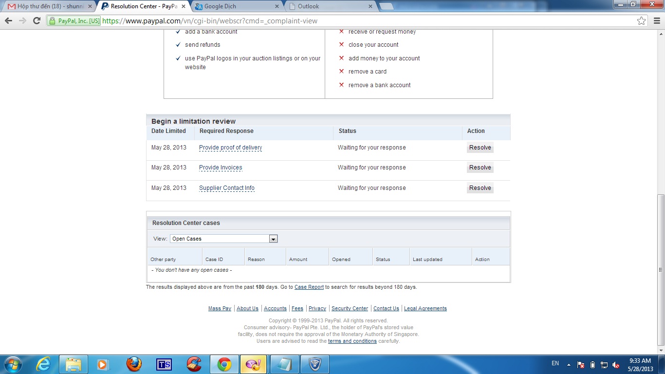This screenshot has height=374, width=665.
Task: Open the Supplier Contact Info link
Action: point(227,188)
